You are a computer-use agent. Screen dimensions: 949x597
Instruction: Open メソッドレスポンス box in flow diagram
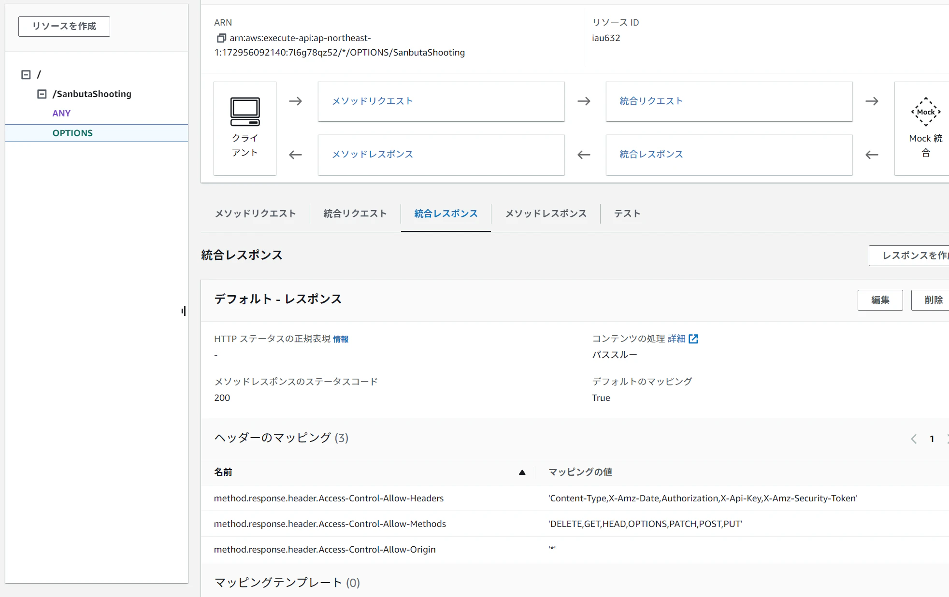coord(441,154)
